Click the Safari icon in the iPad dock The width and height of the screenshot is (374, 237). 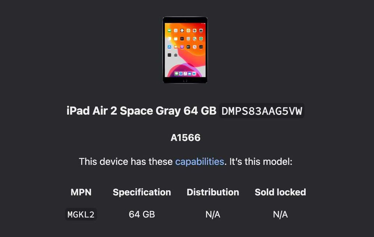181,74
